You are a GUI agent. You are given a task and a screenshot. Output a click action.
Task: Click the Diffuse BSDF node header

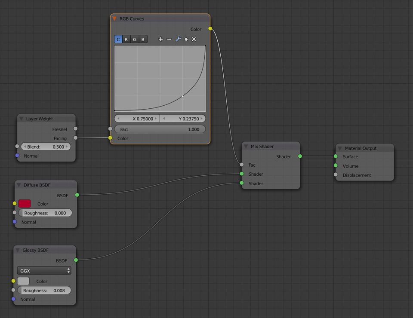point(46,185)
